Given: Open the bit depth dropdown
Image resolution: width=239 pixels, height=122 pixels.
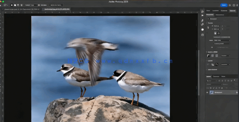Looking at the screenshot, I should click(222, 44).
